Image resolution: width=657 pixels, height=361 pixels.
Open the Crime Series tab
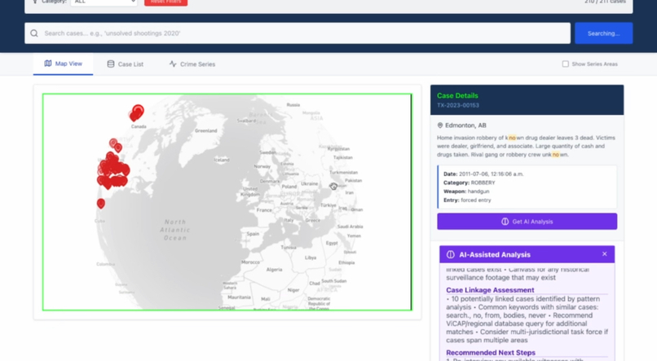pos(192,64)
